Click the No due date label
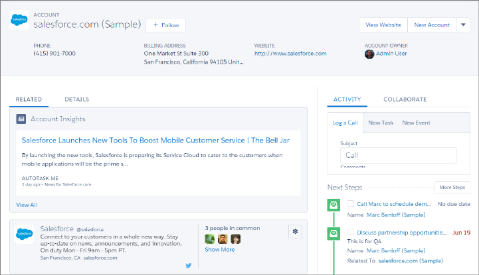This screenshot has height=275, width=479. point(454,204)
